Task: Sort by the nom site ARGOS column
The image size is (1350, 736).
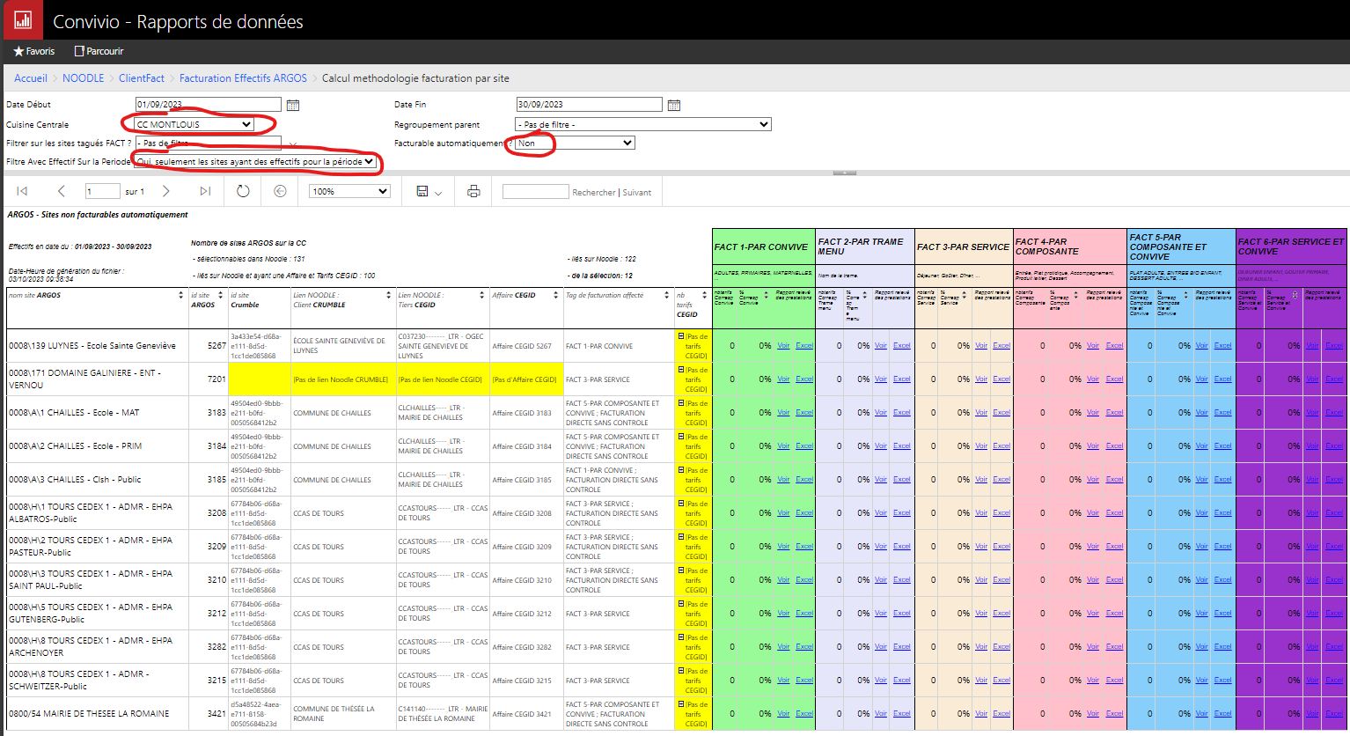Action: (x=181, y=296)
